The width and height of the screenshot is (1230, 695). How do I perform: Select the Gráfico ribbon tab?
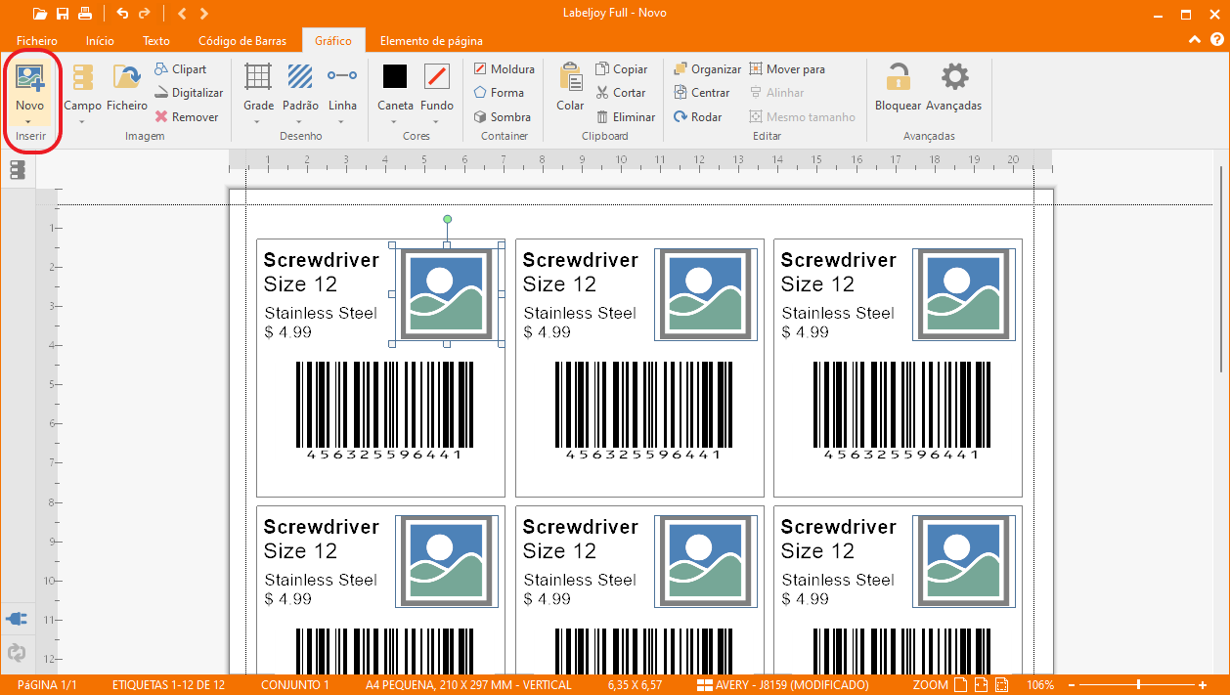click(333, 41)
